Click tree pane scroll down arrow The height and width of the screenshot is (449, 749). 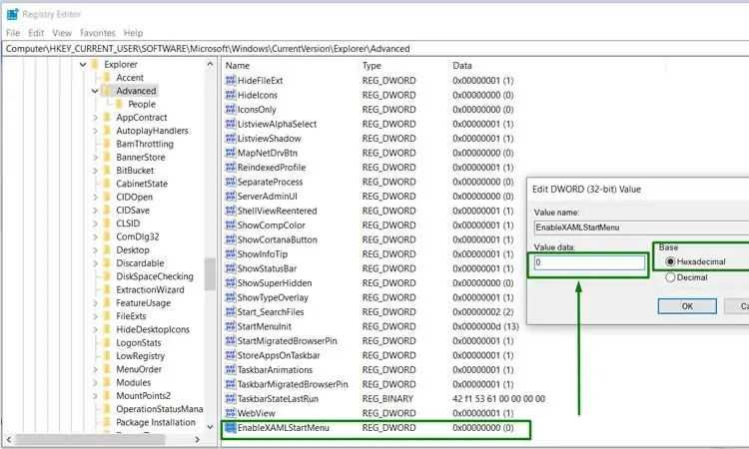point(210,427)
